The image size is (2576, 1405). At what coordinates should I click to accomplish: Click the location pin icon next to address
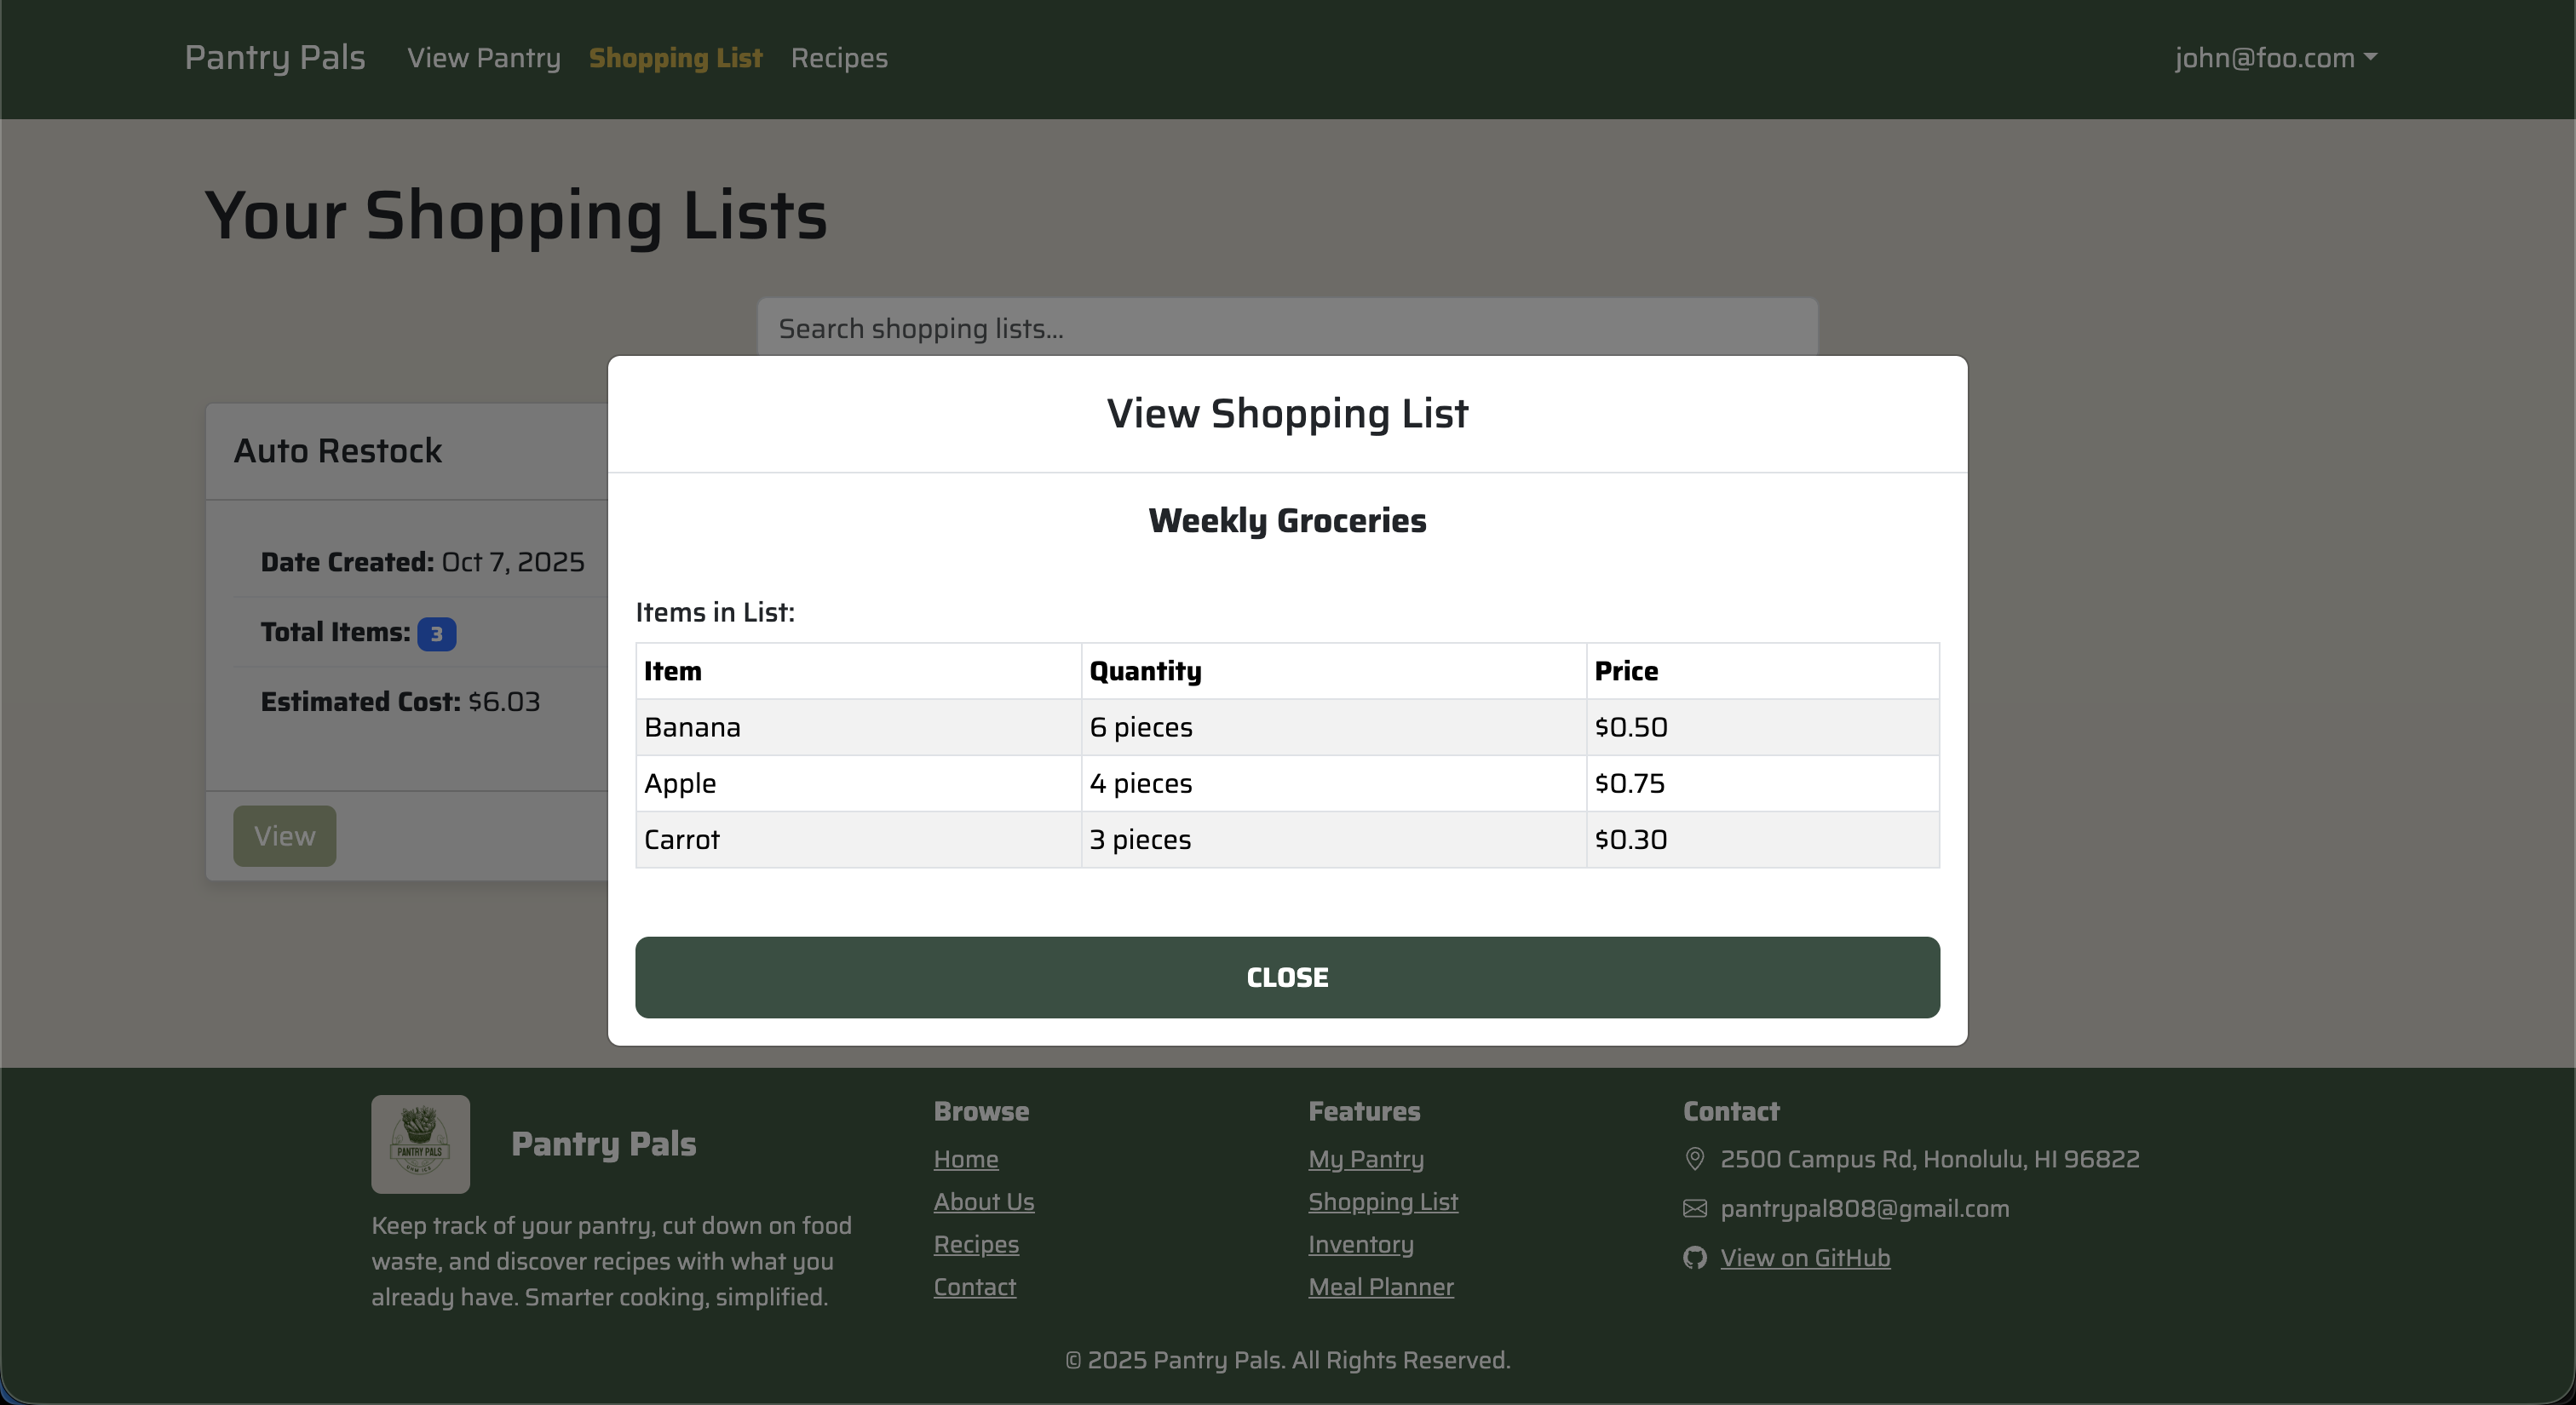point(1694,1159)
